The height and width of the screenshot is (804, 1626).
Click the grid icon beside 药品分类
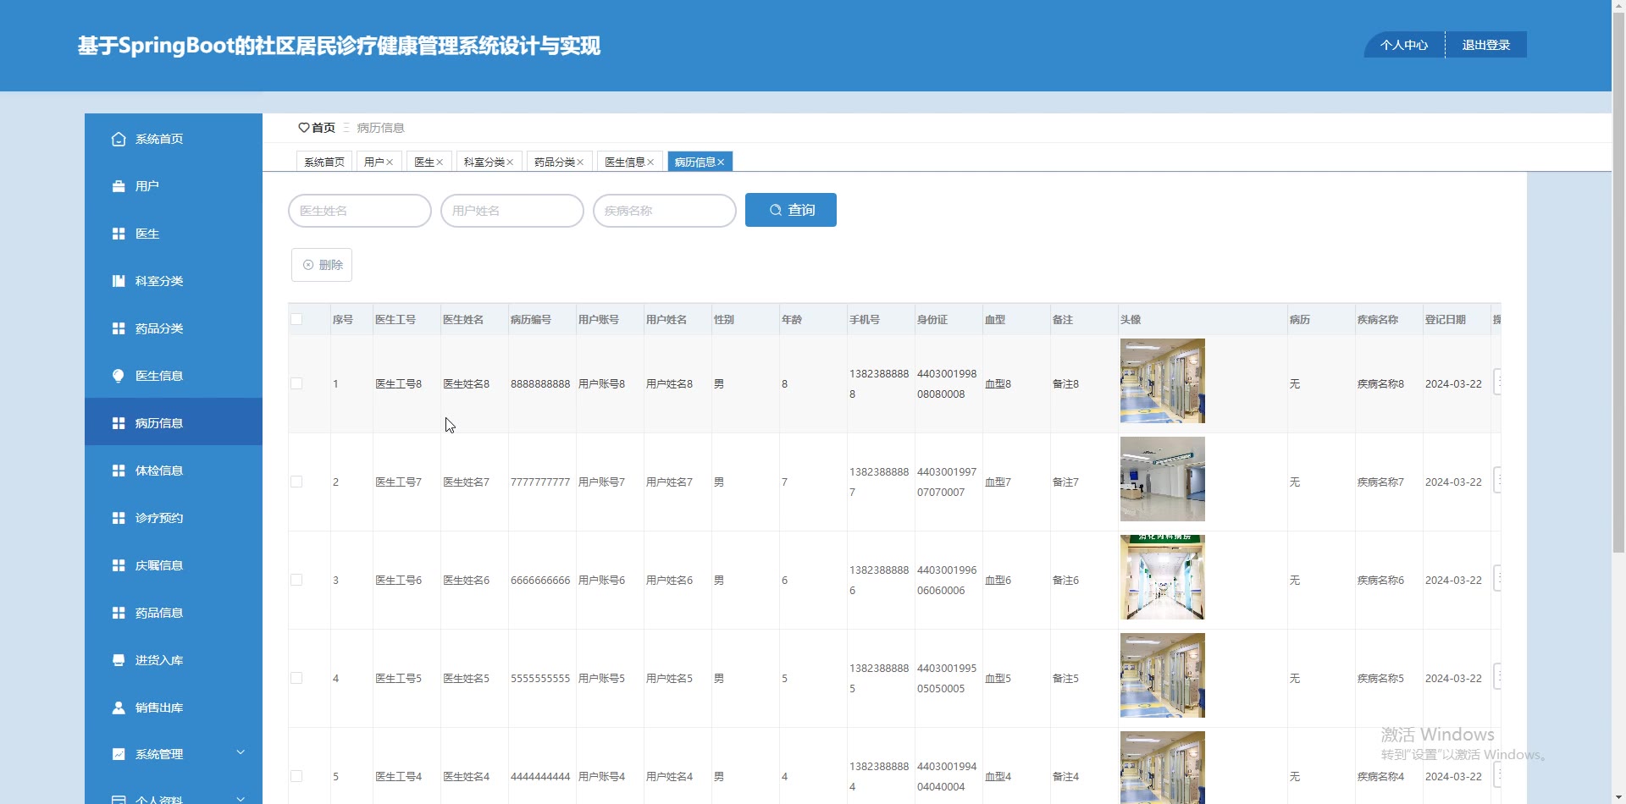tap(119, 328)
